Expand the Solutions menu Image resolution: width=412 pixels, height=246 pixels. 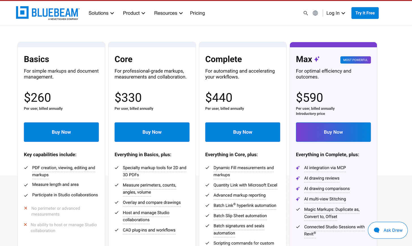click(101, 13)
